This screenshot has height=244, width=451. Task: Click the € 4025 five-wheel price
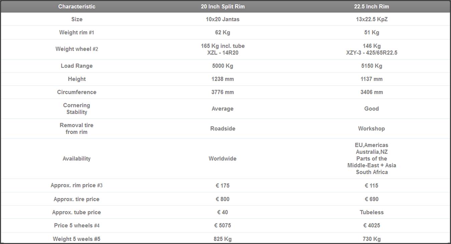(371, 226)
